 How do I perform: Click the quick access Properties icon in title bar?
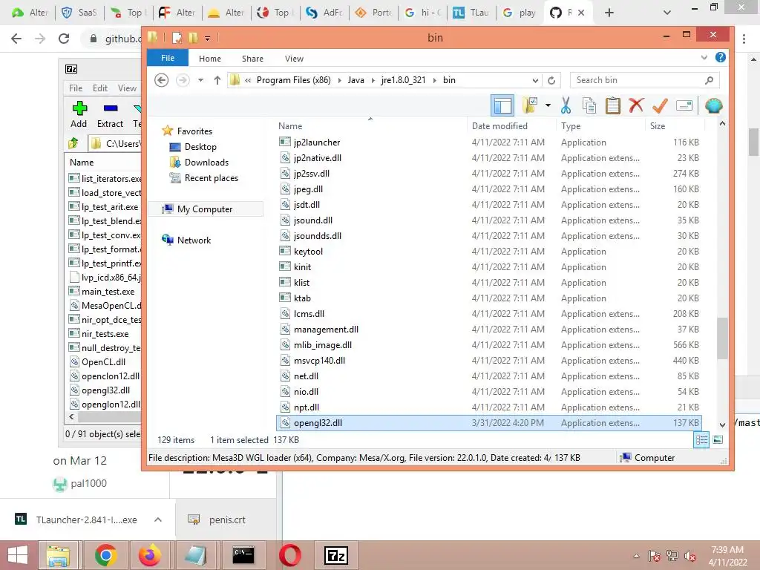(x=177, y=37)
